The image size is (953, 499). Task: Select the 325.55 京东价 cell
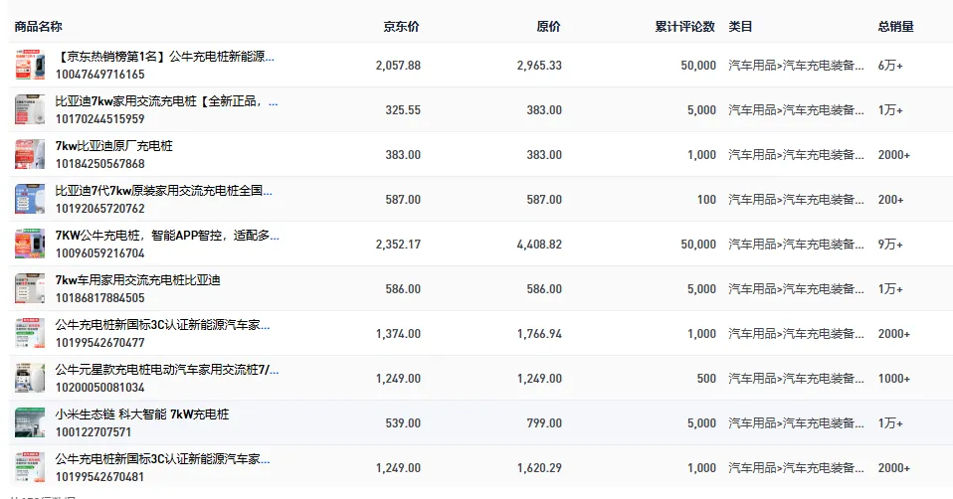(403, 110)
